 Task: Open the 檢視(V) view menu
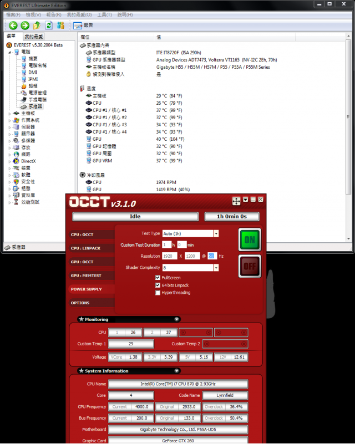click(33, 15)
